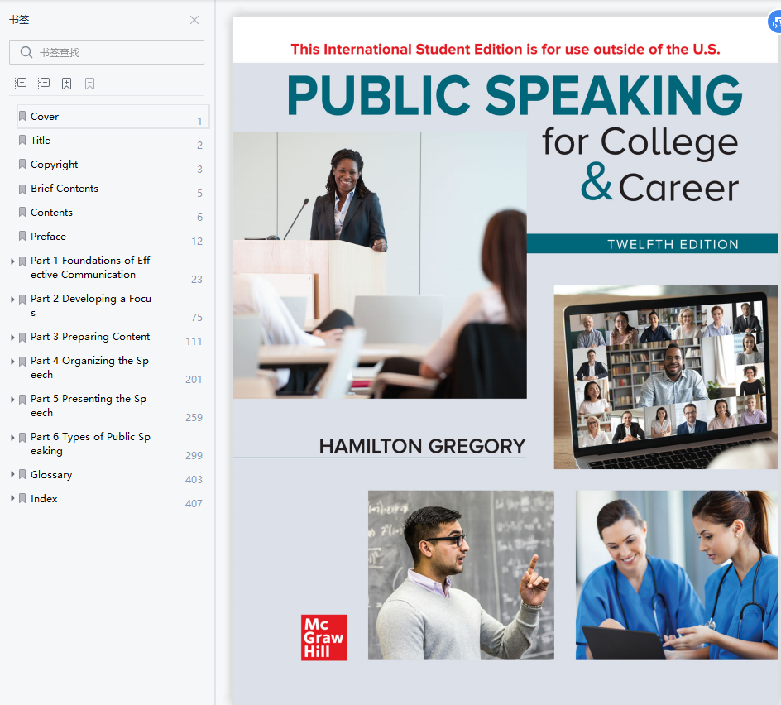The width and height of the screenshot is (781, 705).
Task: Click page number 407 next to Index
Action: [x=194, y=504]
